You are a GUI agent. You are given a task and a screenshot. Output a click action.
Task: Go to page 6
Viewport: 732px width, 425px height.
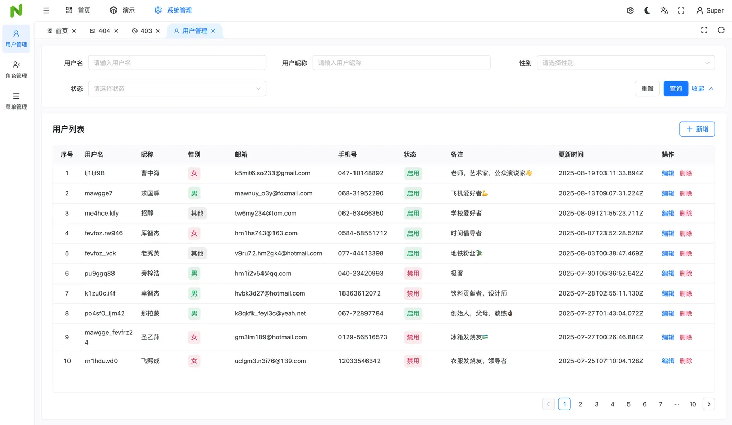pos(645,404)
